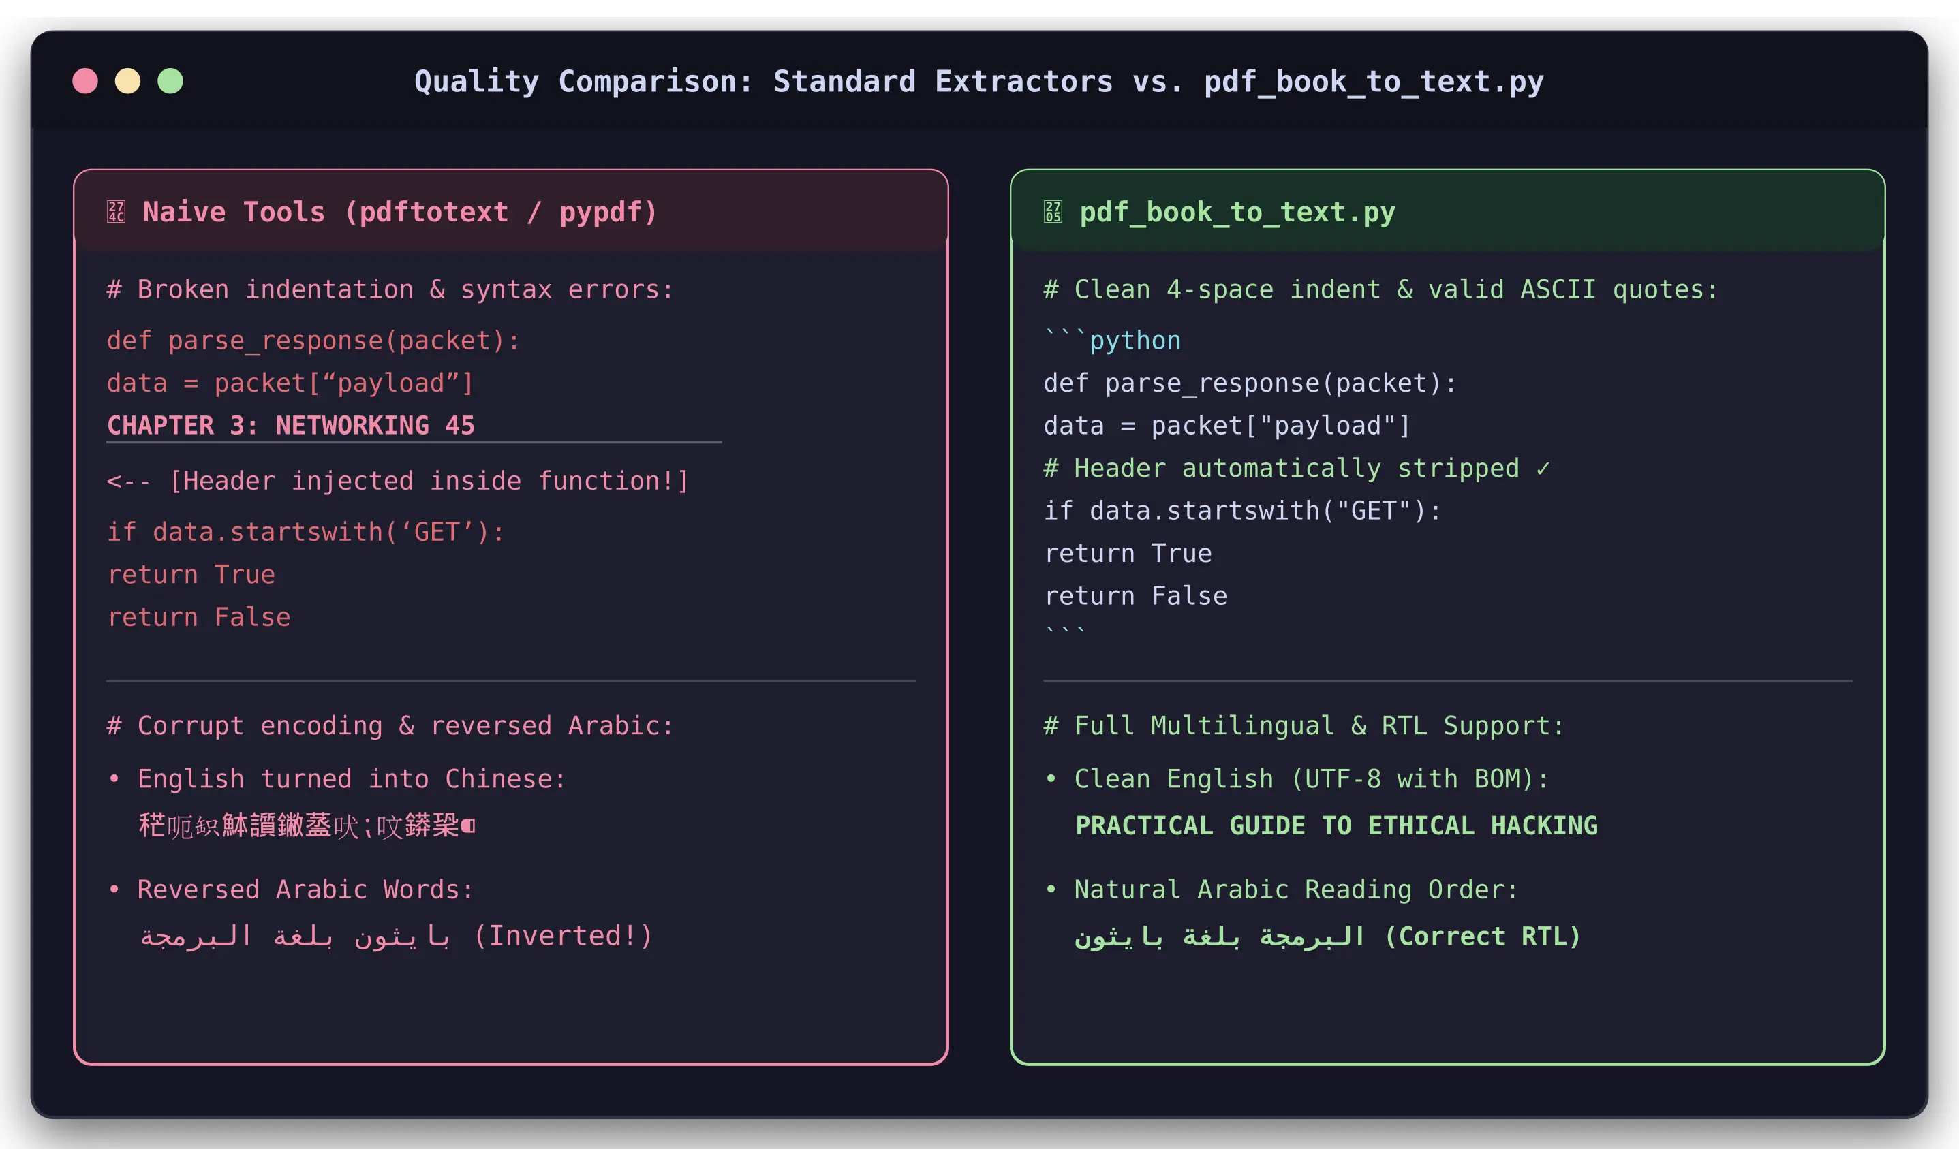Click '<-- [Header injected inside function!]' note

pos(398,481)
